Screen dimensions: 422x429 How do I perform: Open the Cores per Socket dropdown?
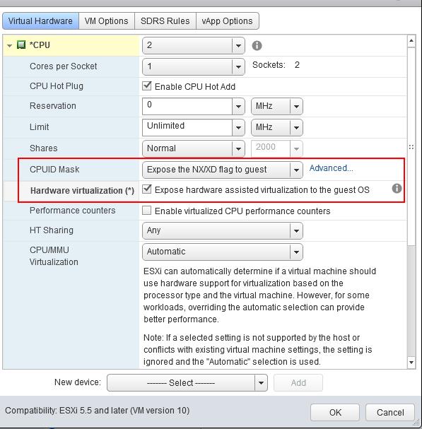[238, 66]
